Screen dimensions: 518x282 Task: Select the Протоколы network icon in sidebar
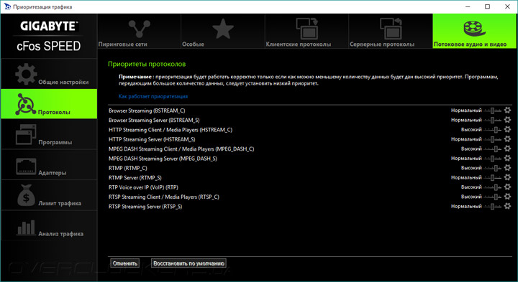point(25,104)
